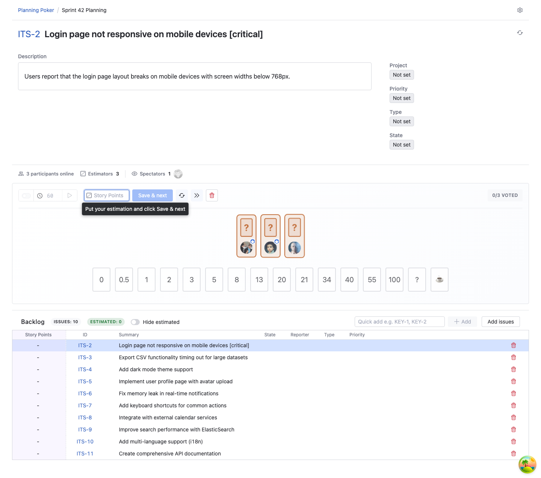The height and width of the screenshot is (478, 541).
Task: Remove ITS-3 from backlog with trash icon
Action: (x=514, y=357)
